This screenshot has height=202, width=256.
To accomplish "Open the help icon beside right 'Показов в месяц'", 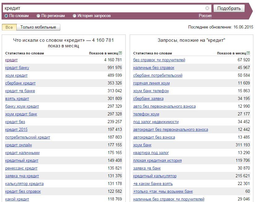I will 248,53.
